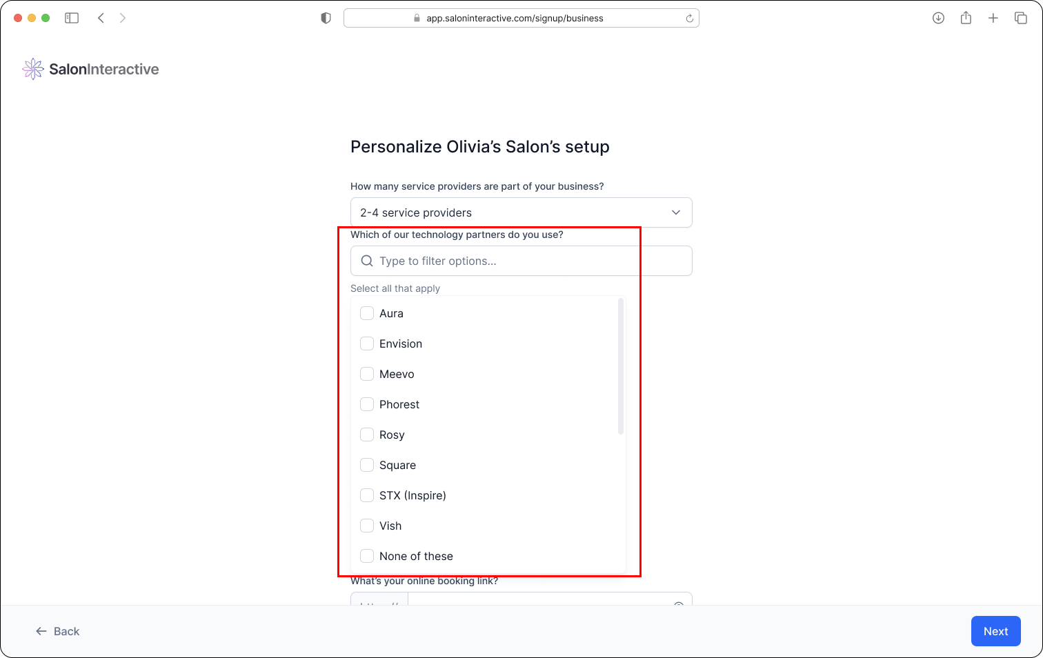Check the Aura checkbox
This screenshot has height=658, width=1043.
pos(367,313)
